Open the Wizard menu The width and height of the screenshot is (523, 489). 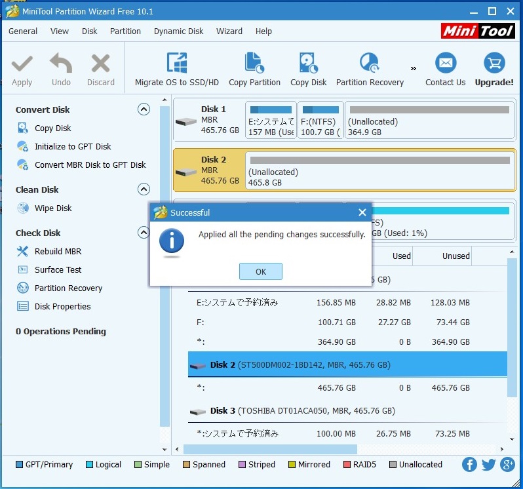(229, 31)
